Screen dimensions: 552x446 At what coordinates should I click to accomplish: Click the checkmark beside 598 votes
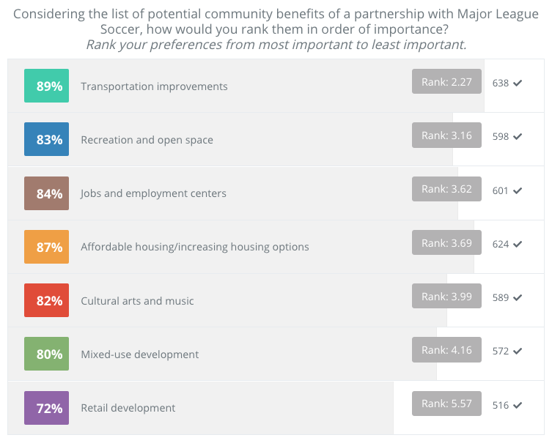coord(518,137)
